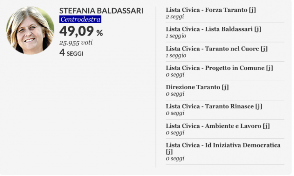294x176 pixels.
Task: Open the Stefania Baldassari candidate name
Action: coord(101,11)
